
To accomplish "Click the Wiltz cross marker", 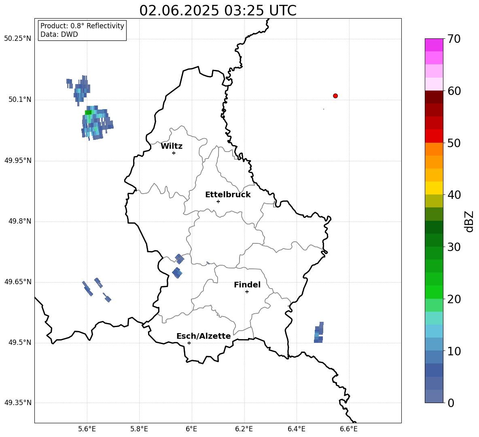I will click(x=174, y=153).
